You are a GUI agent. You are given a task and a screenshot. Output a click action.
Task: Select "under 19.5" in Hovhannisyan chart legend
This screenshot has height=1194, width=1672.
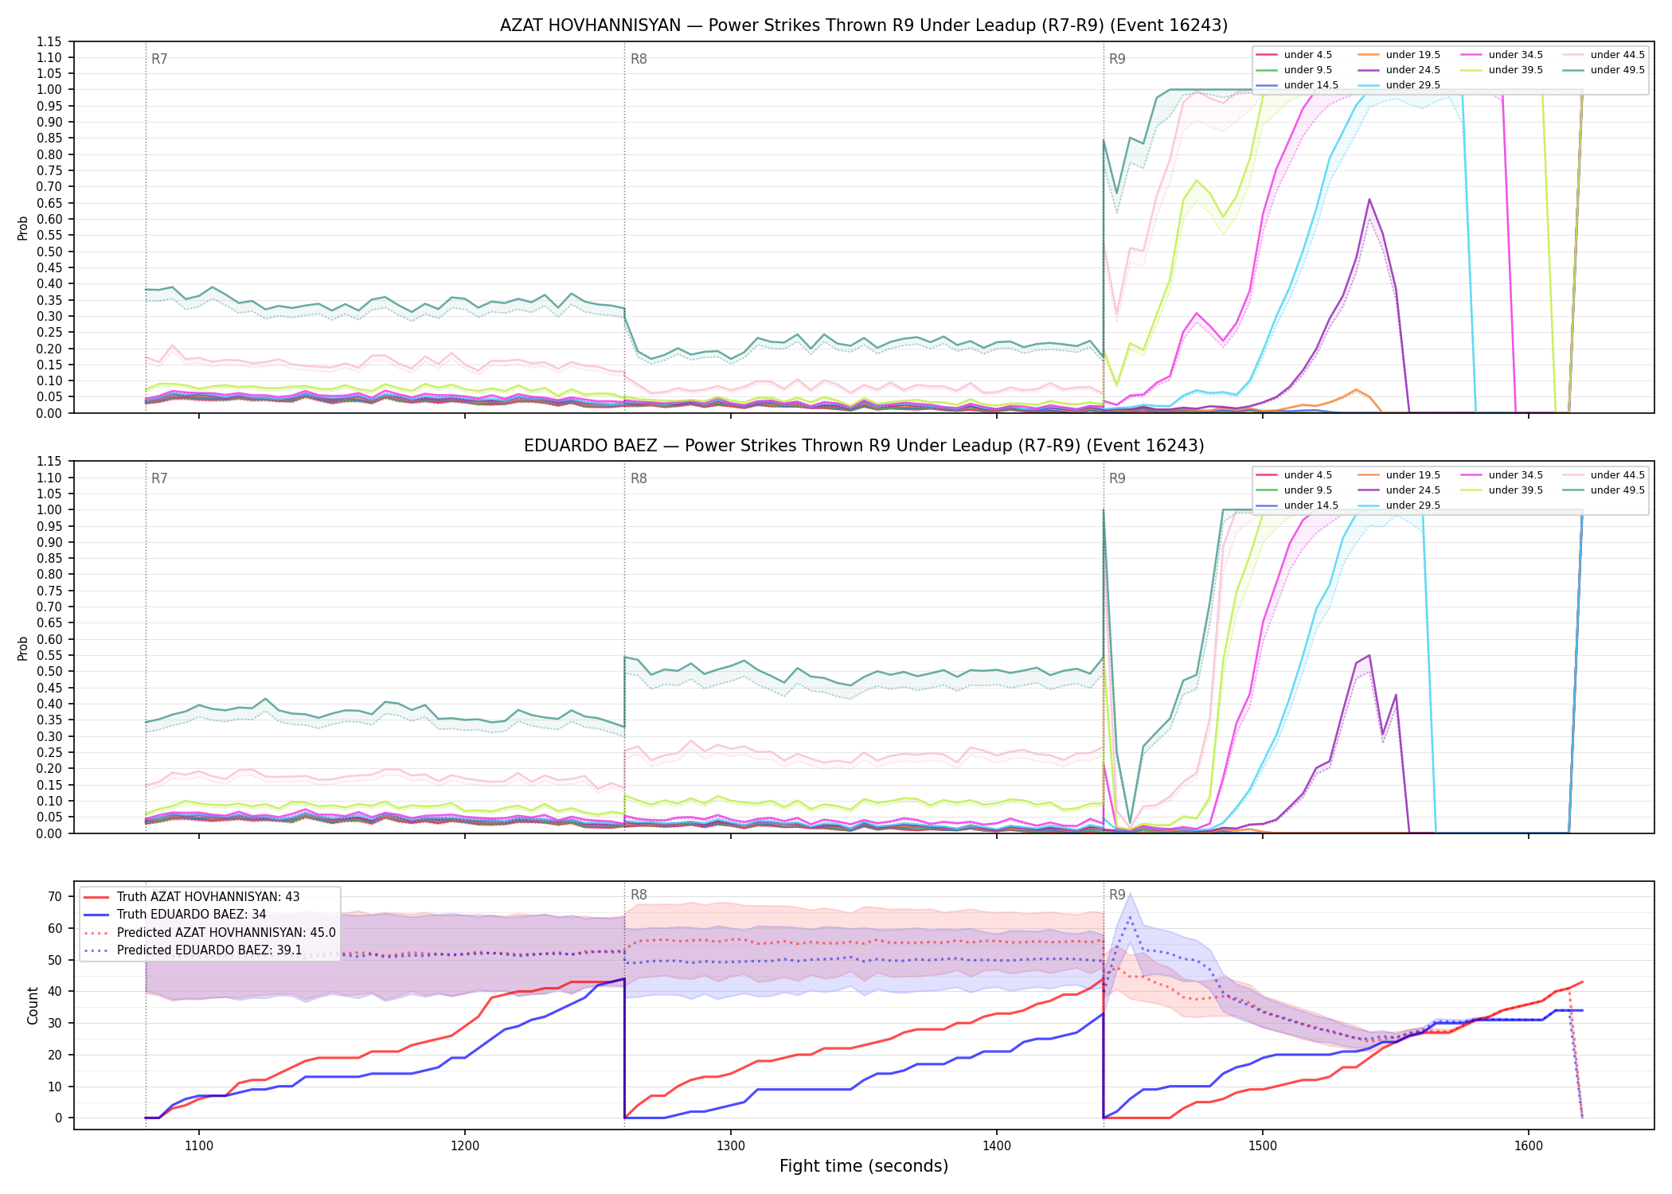[x=1399, y=55]
